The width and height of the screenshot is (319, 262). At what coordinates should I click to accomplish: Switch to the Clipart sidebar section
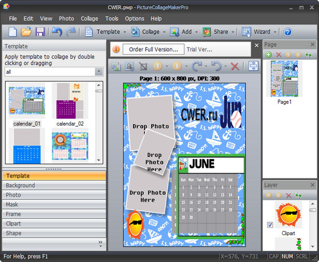click(54, 224)
